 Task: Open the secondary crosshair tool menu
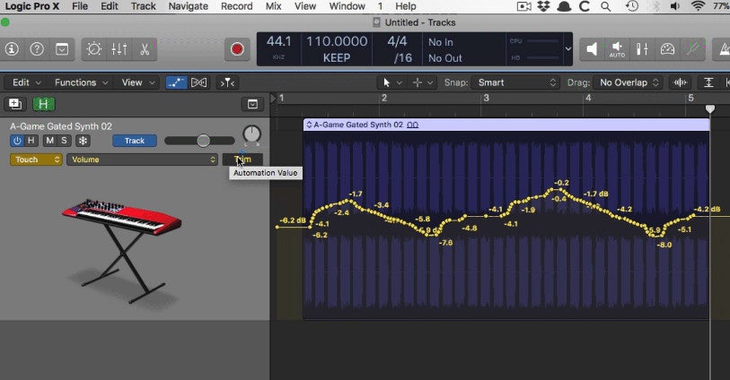click(422, 82)
